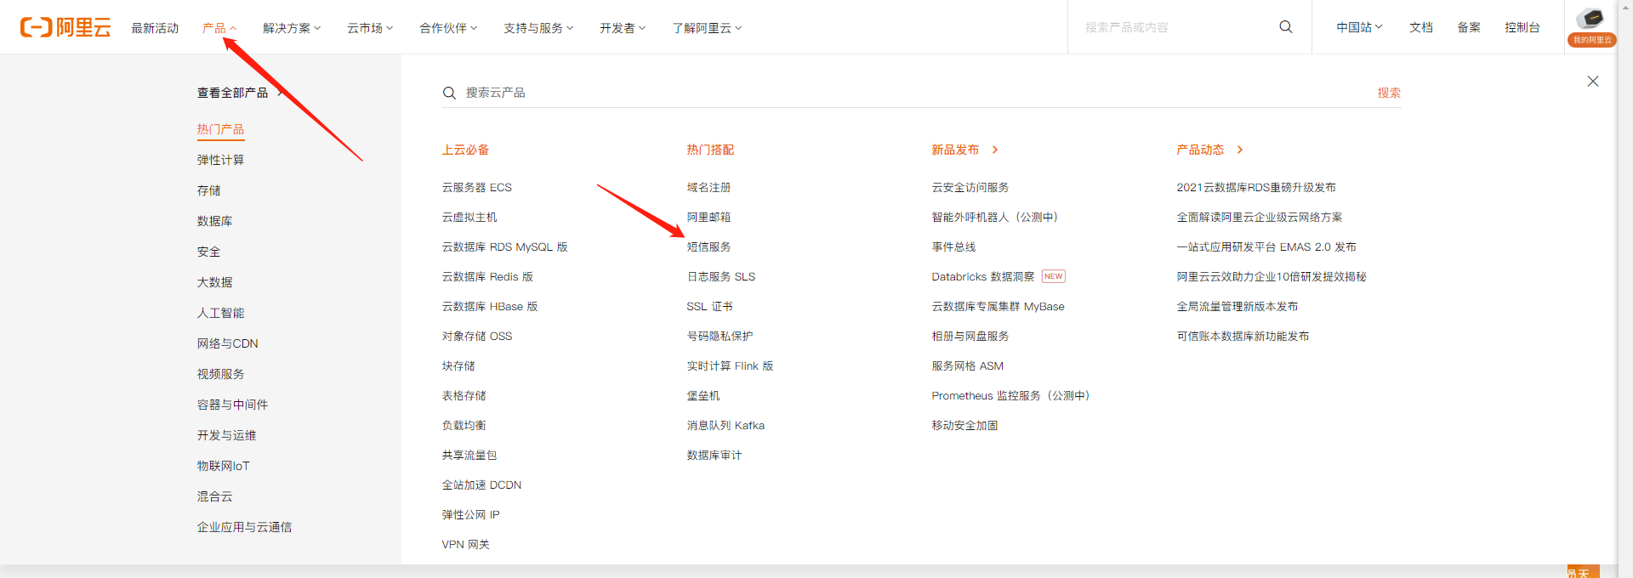Screen dimensions: 1633x578
Task: Open the 短信服务 product link
Action: [x=708, y=246]
